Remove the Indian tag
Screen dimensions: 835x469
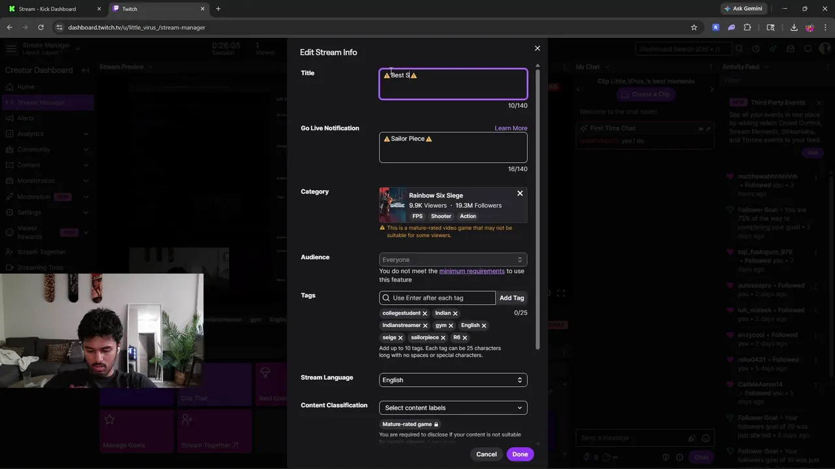point(455,313)
